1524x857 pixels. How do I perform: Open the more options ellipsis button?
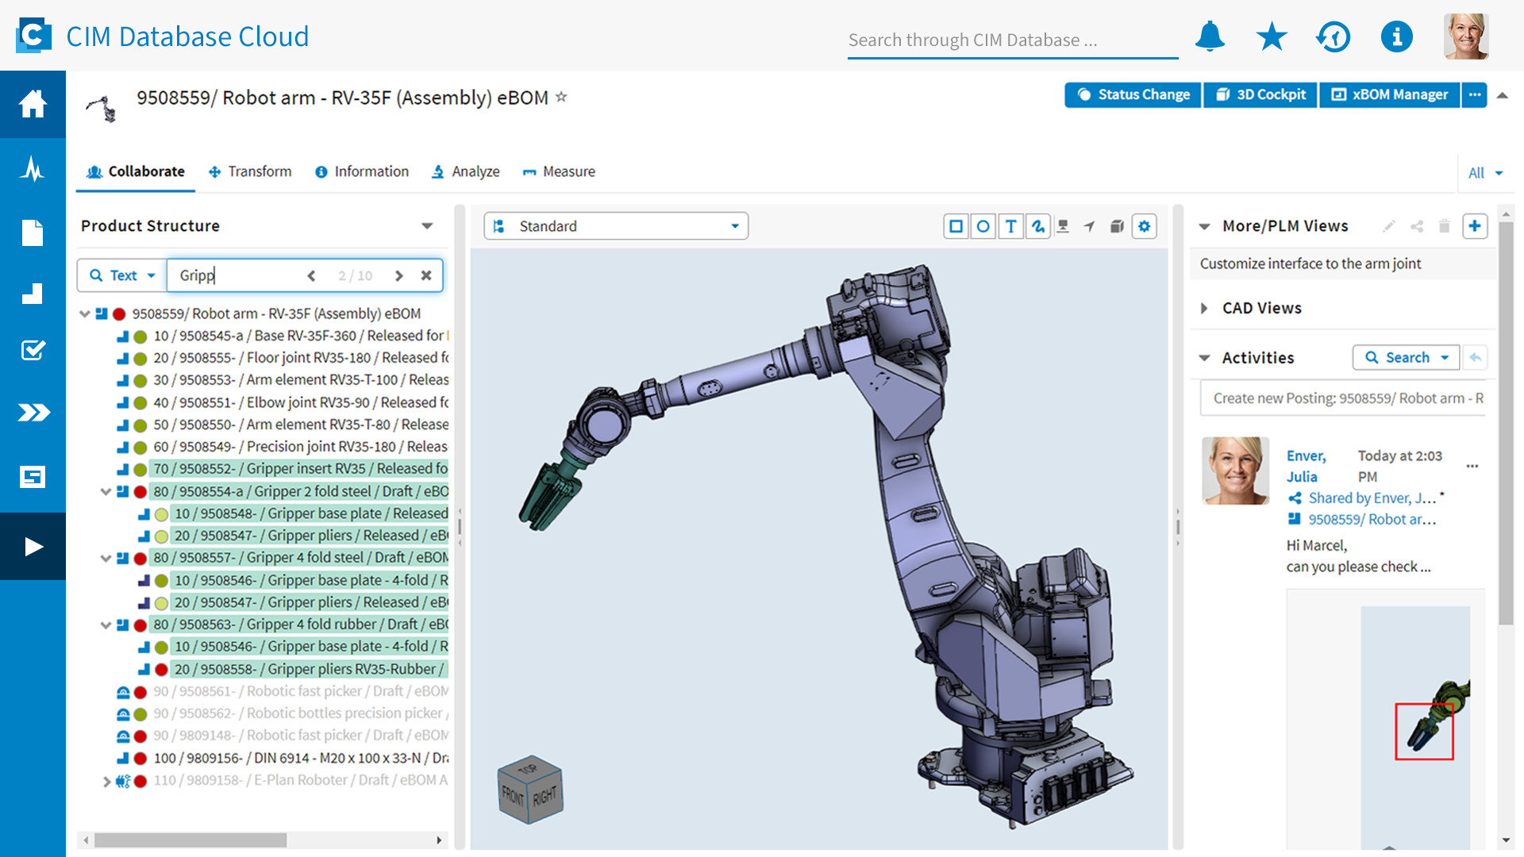coord(1475,94)
